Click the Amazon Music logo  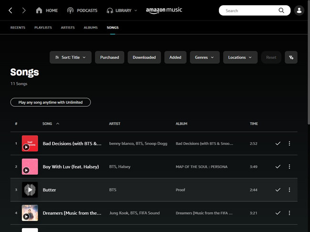point(164,10)
